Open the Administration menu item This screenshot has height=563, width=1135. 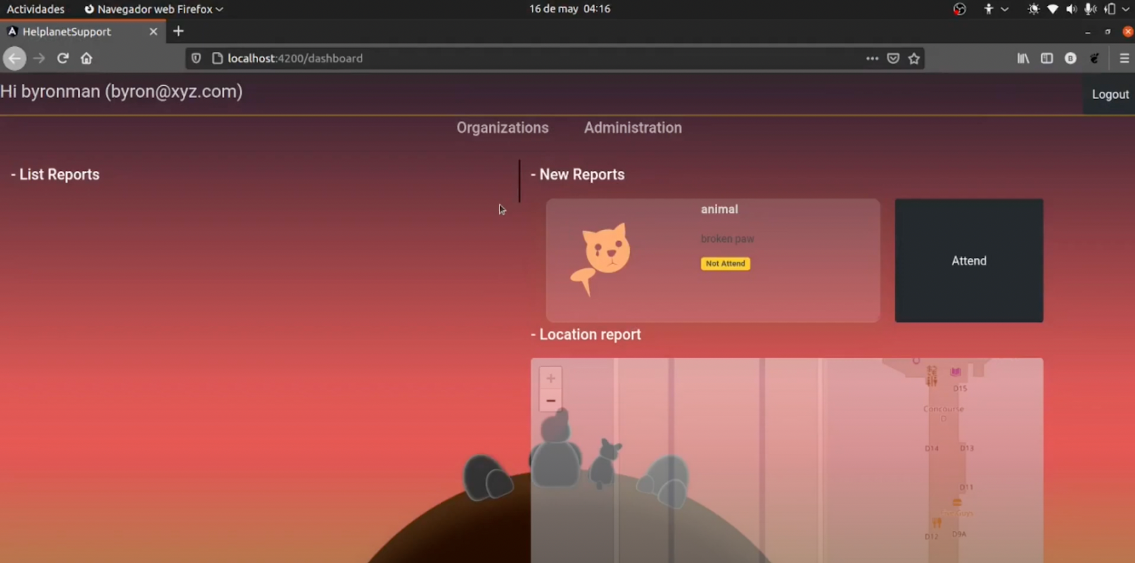(633, 128)
